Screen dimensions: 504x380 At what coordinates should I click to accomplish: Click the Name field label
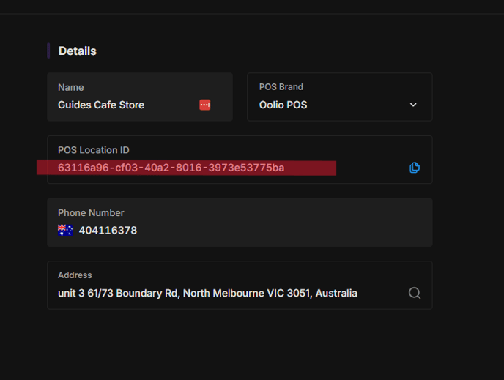71,87
